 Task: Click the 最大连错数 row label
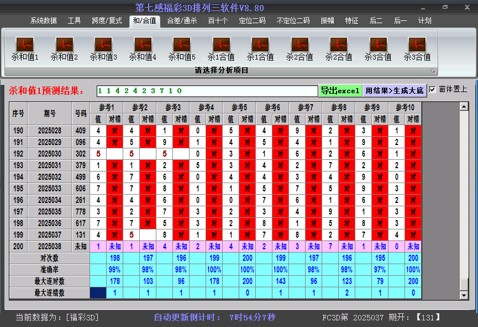[49, 293]
